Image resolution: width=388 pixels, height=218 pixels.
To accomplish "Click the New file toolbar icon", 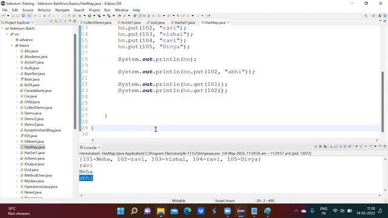I will (x=3, y=16).
